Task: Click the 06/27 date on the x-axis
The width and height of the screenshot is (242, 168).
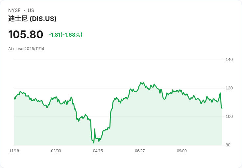Action: [140, 151]
